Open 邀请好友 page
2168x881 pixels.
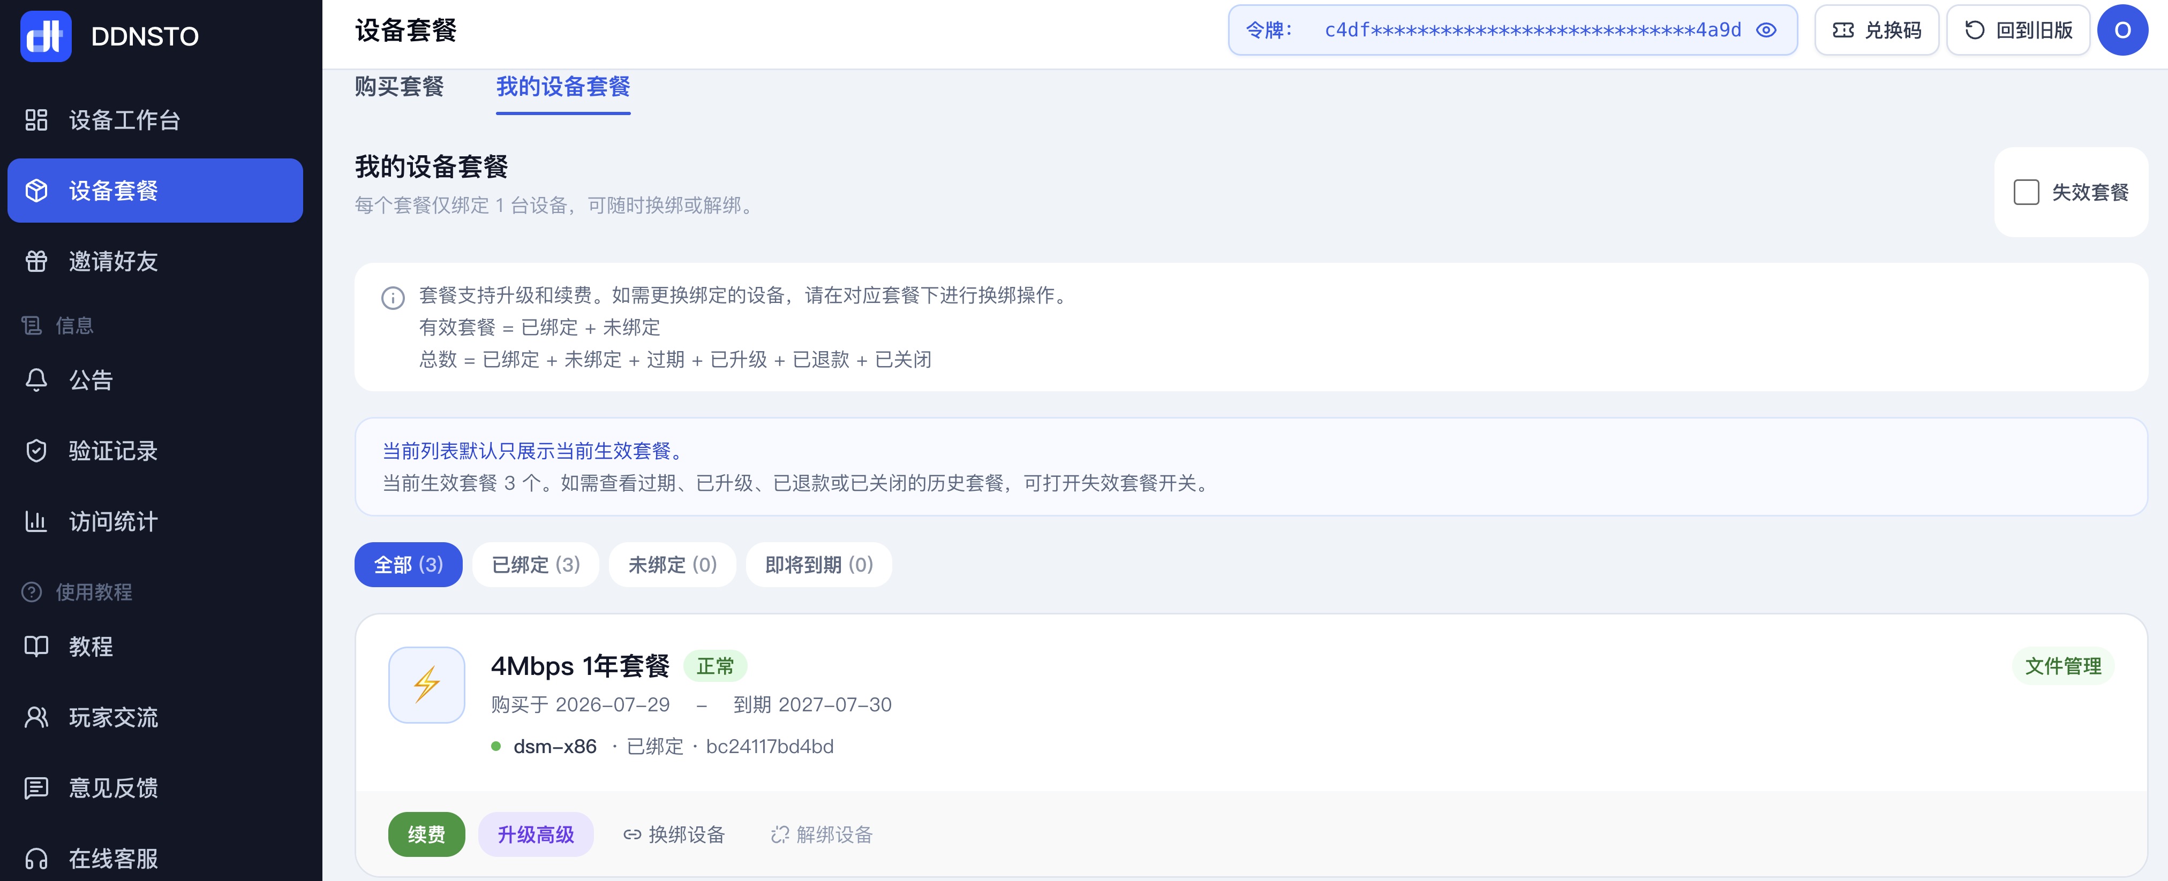tap(155, 262)
